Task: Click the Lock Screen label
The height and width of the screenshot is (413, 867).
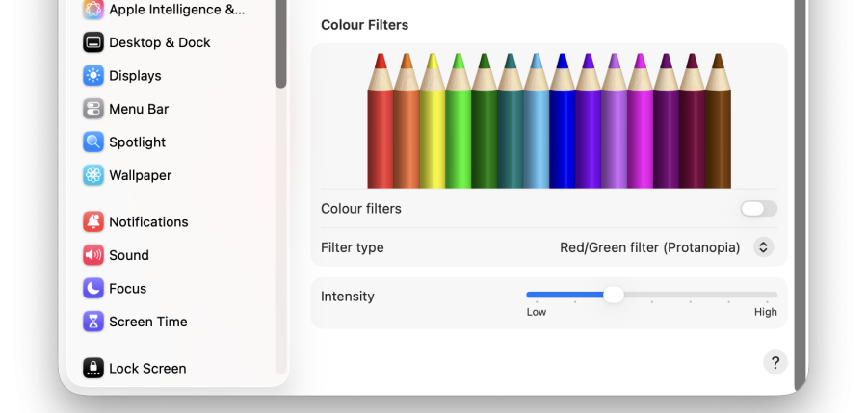Action: coord(147,368)
